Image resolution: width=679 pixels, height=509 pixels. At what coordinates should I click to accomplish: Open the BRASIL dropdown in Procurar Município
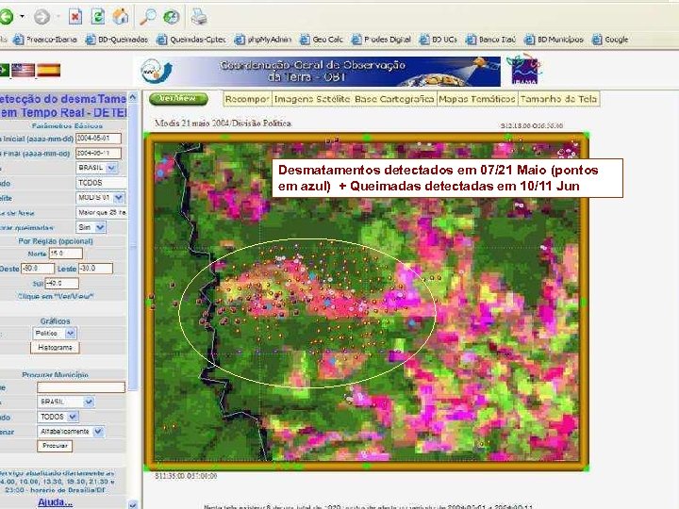66,402
